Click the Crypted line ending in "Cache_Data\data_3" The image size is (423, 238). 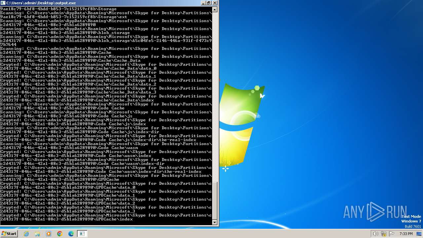click(x=106, y=90)
